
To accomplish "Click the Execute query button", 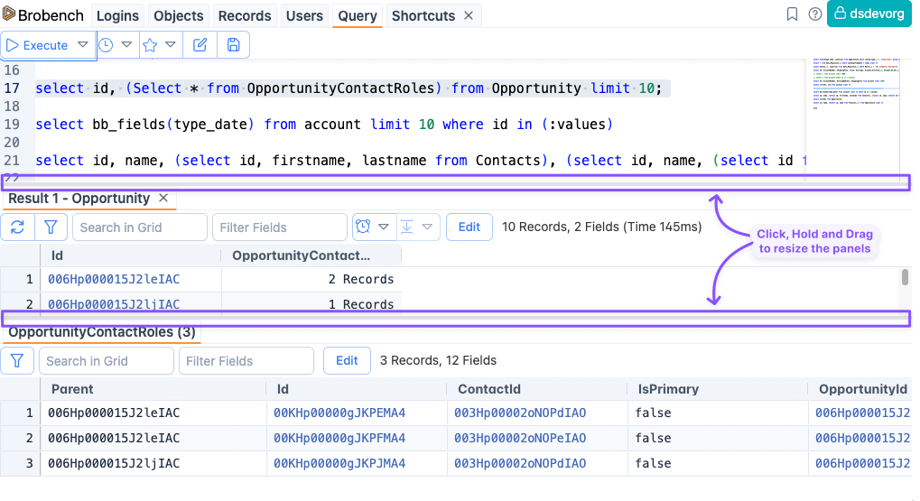I will [36, 45].
